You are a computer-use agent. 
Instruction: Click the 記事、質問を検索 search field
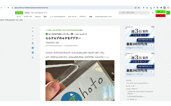[134, 13]
